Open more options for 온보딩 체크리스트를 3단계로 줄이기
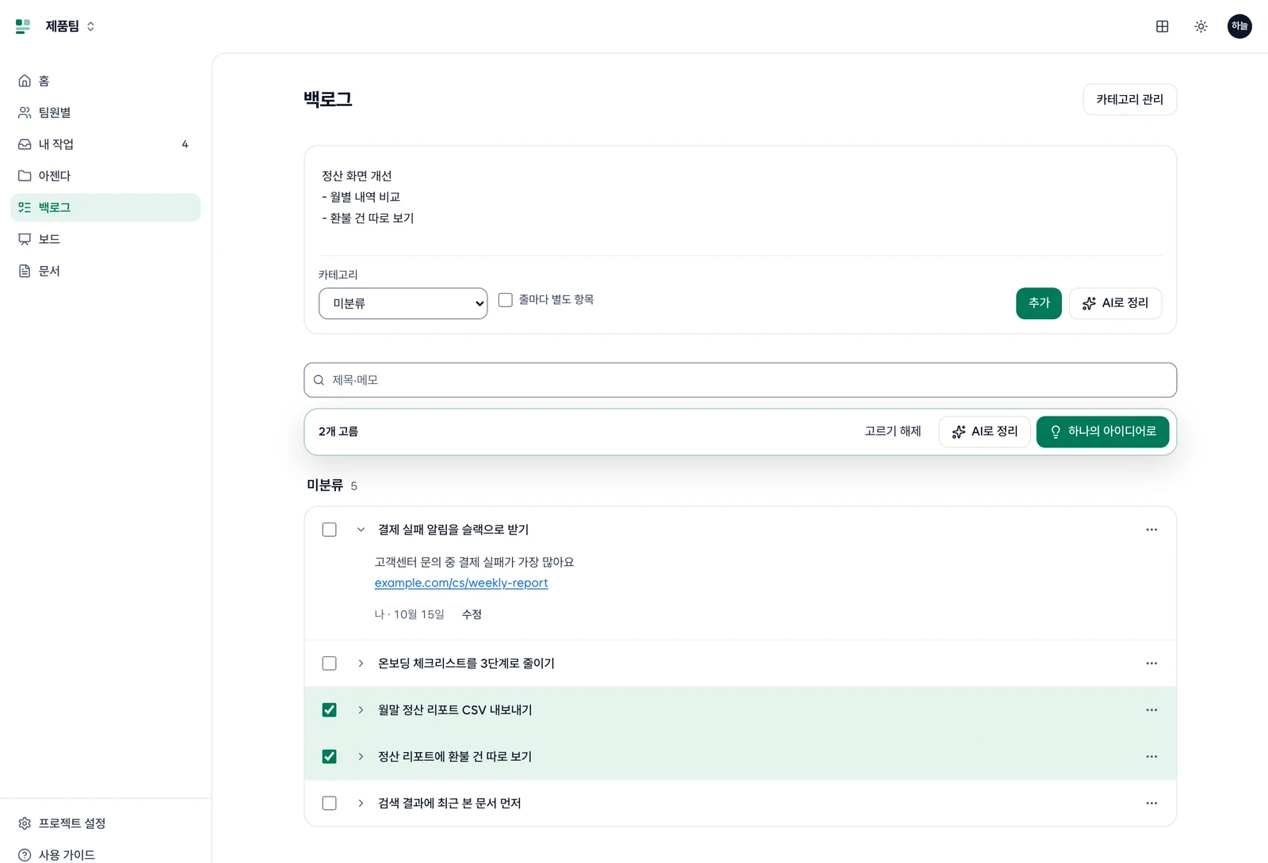This screenshot has width=1268, height=863. pyautogui.click(x=1152, y=663)
